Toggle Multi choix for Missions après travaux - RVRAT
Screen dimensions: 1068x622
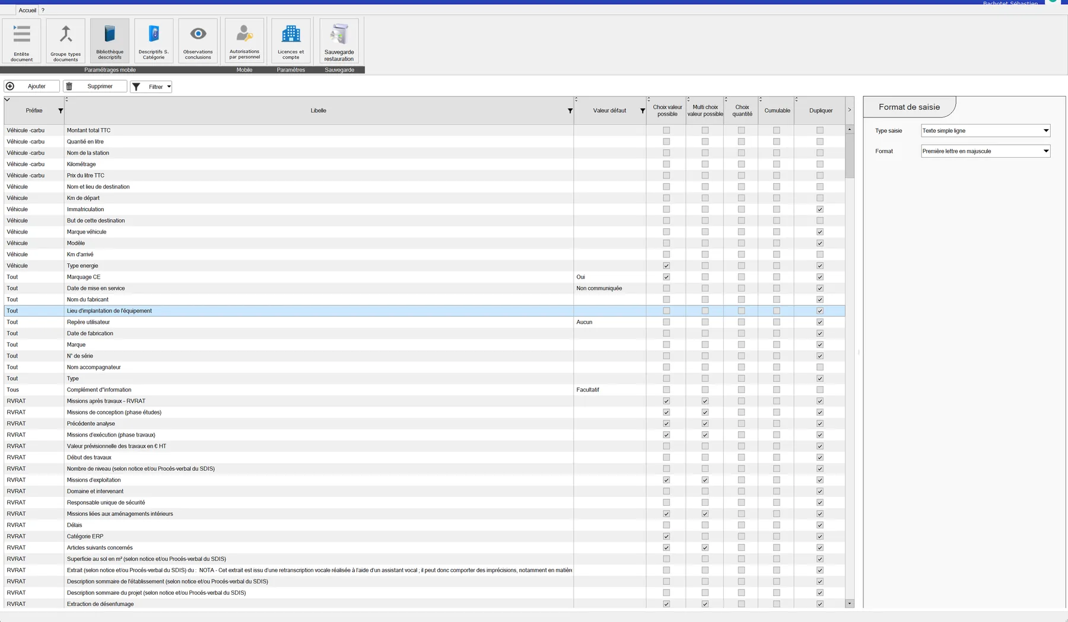[705, 401]
